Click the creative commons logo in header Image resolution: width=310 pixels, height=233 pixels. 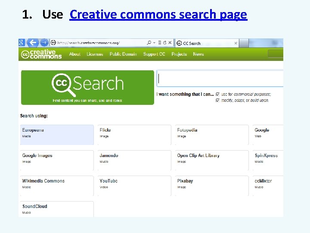(41, 54)
